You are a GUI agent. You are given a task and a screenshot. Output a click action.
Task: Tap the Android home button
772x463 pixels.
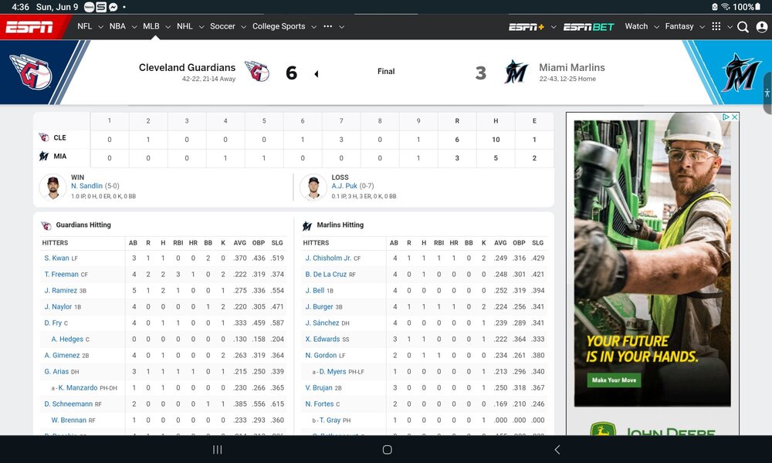pos(387,449)
